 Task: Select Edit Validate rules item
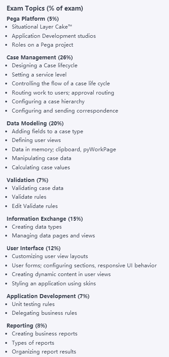click(35, 206)
